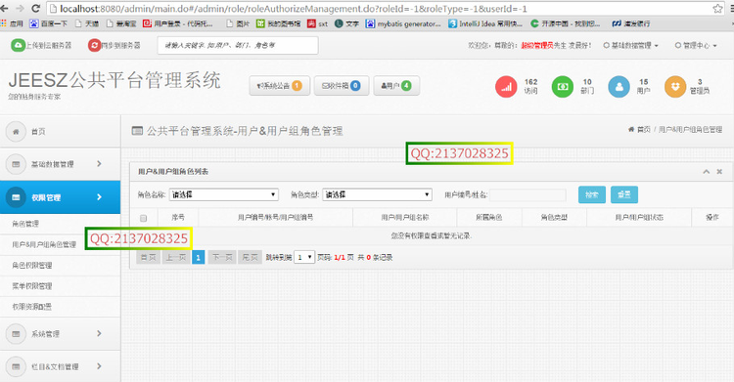
Task: Toggle the 权限管理 sidebar chevron
Action: [99, 196]
